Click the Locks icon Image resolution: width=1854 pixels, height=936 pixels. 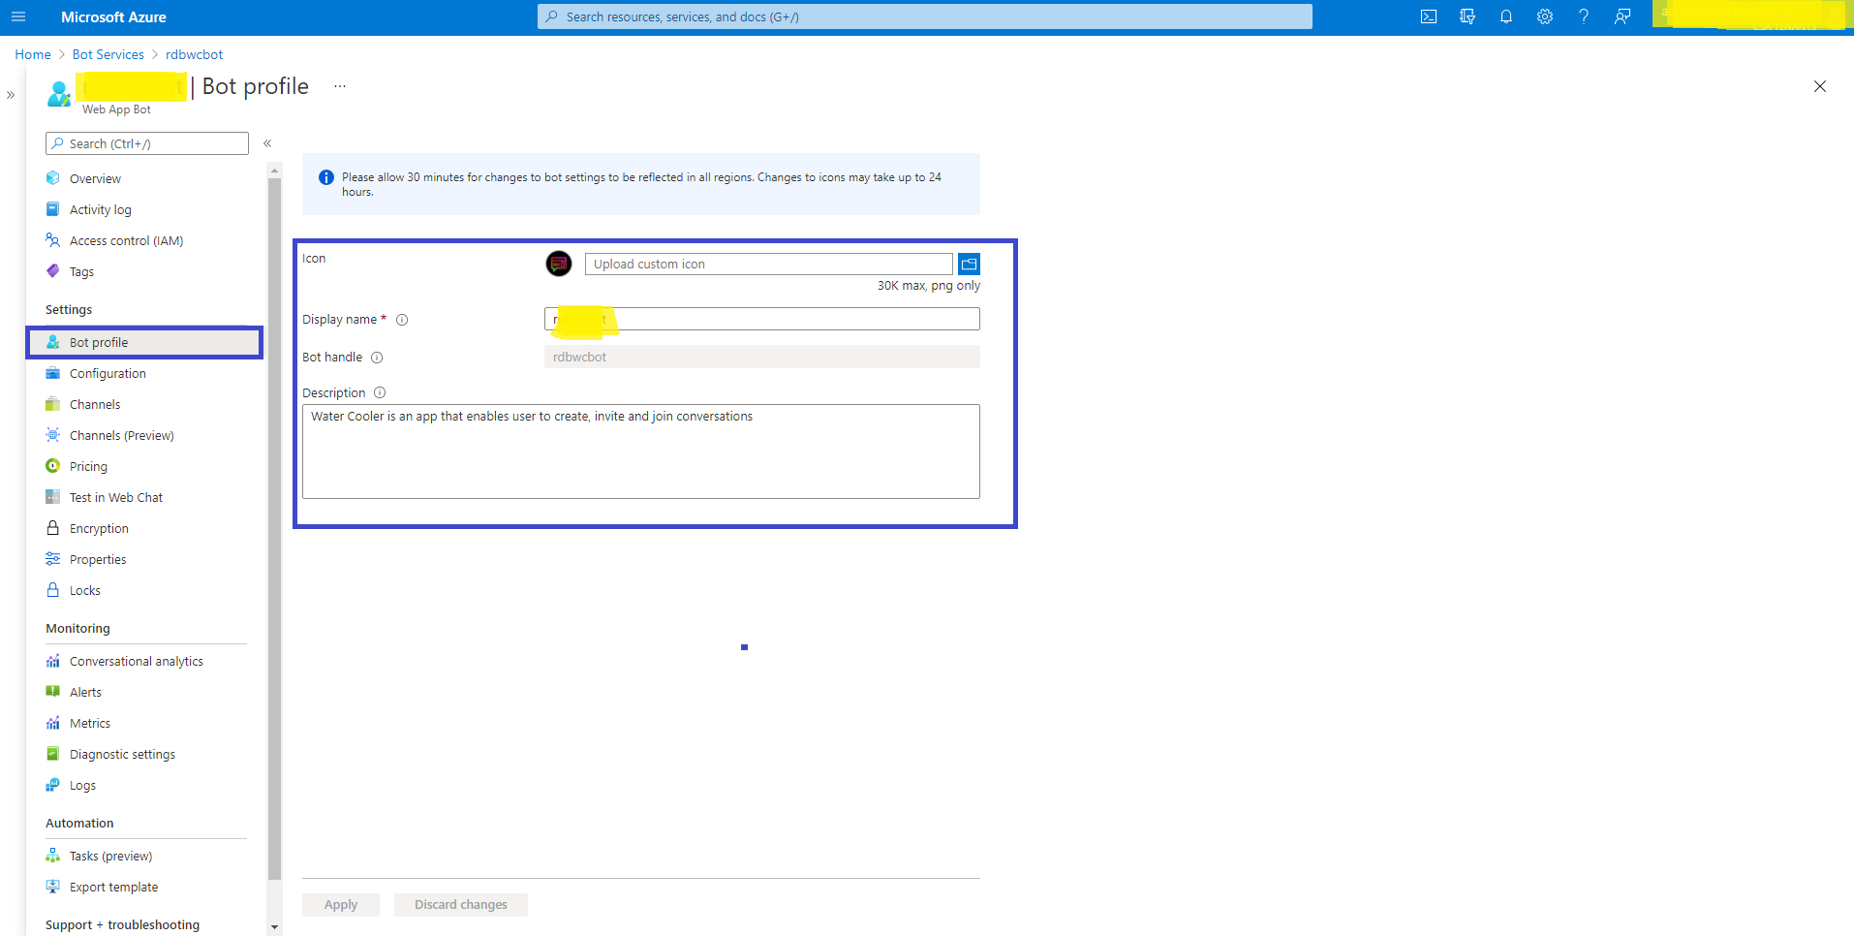click(x=53, y=590)
